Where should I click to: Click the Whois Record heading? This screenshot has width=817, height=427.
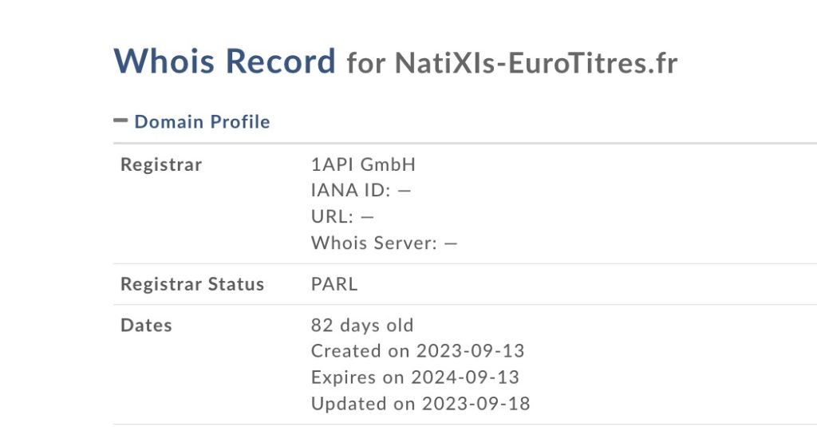(224, 61)
